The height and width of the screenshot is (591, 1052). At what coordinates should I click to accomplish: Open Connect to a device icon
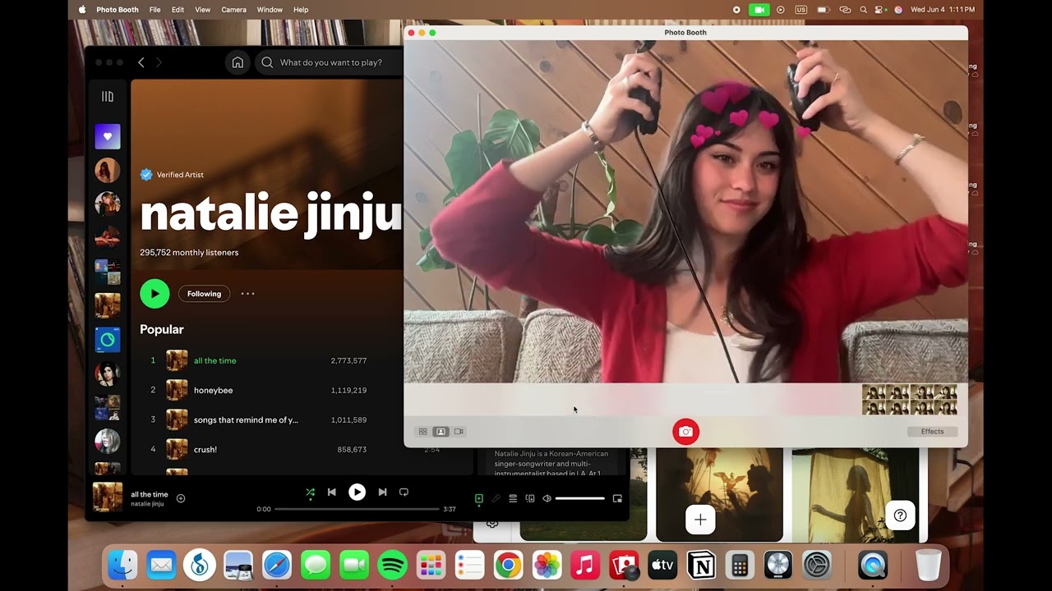530,498
